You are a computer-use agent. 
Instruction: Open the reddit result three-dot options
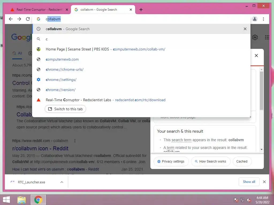(x=75, y=141)
